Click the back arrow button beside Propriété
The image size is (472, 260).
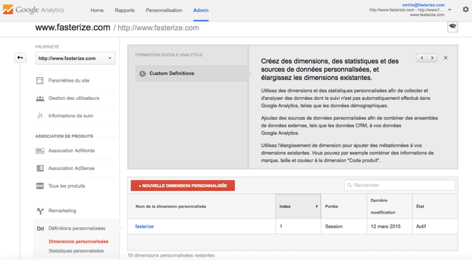20,58
